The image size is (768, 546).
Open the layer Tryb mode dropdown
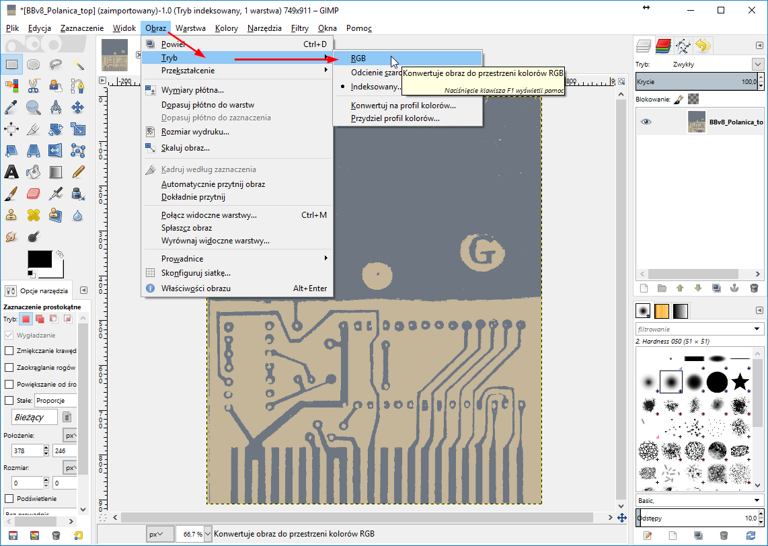click(x=758, y=64)
